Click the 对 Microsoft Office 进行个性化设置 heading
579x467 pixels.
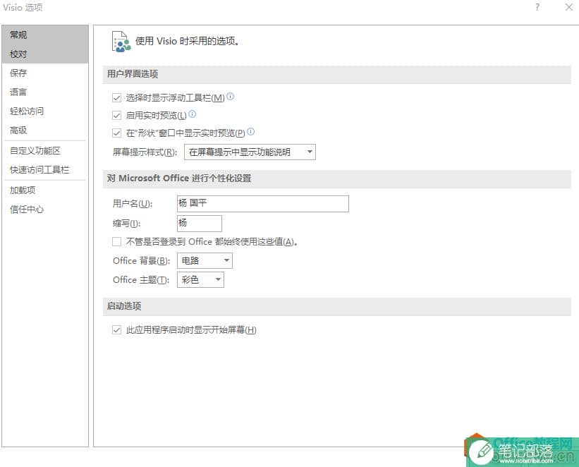click(179, 178)
